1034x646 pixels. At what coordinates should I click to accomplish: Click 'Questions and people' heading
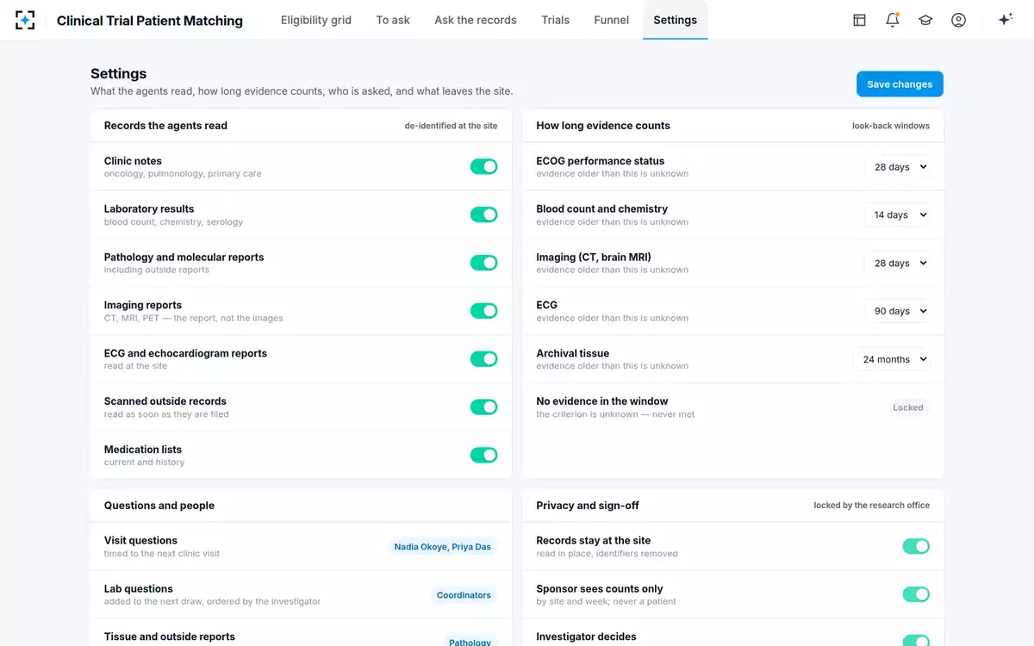point(159,506)
